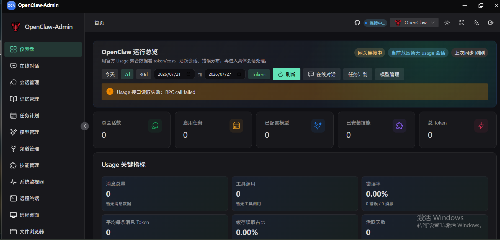Click the 首页 breadcrumb
The image size is (500, 240).
click(x=99, y=23)
